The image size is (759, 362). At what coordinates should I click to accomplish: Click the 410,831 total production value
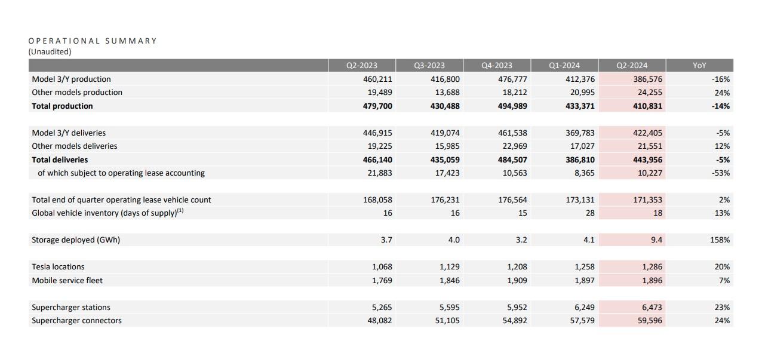[647, 106]
